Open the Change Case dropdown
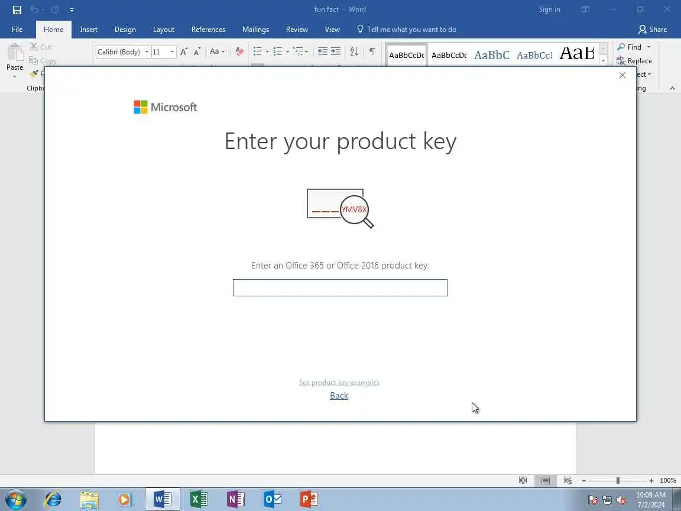Image resolution: width=681 pixels, height=511 pixels. (217, 51)
